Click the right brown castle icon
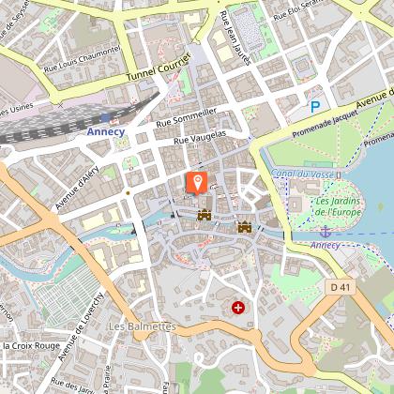Image resolution: width=394 pixels, height=394 pixels. coord(245,227)
